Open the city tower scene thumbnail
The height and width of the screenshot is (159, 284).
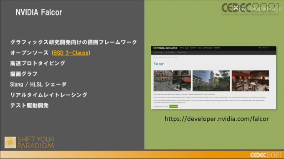tap(211, 81)
